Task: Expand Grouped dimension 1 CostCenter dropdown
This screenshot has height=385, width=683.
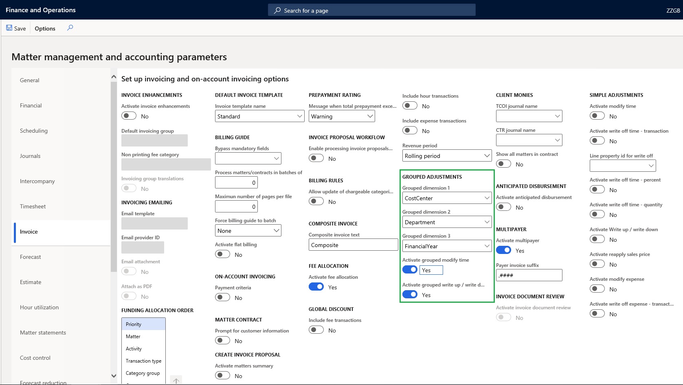Action: coord(487,198)
